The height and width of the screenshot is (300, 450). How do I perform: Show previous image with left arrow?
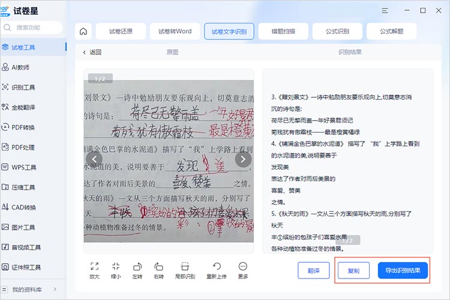click(94, 159)
